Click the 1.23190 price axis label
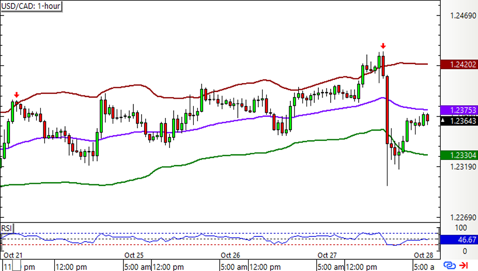This screenshot has width=478, height=271. click(463, 167)
